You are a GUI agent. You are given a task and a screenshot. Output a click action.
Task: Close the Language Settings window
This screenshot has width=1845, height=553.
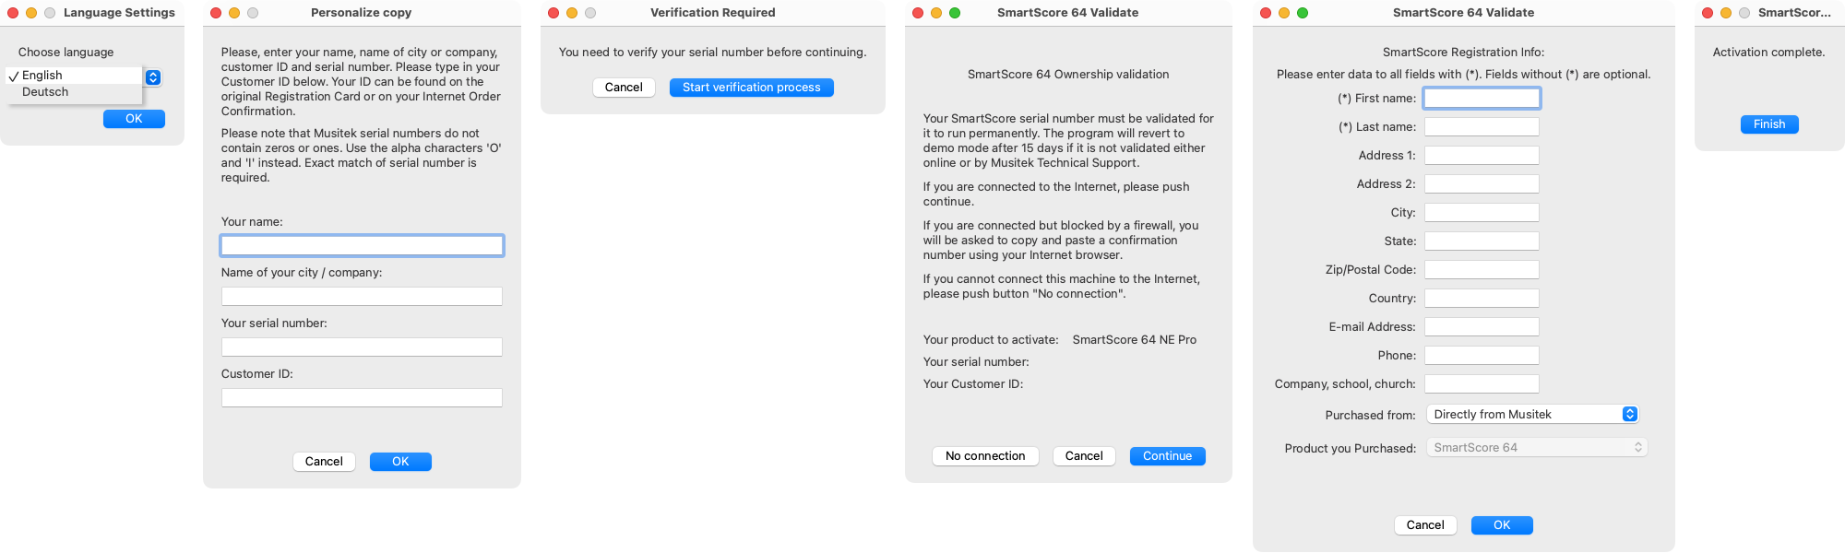[13, 13]
